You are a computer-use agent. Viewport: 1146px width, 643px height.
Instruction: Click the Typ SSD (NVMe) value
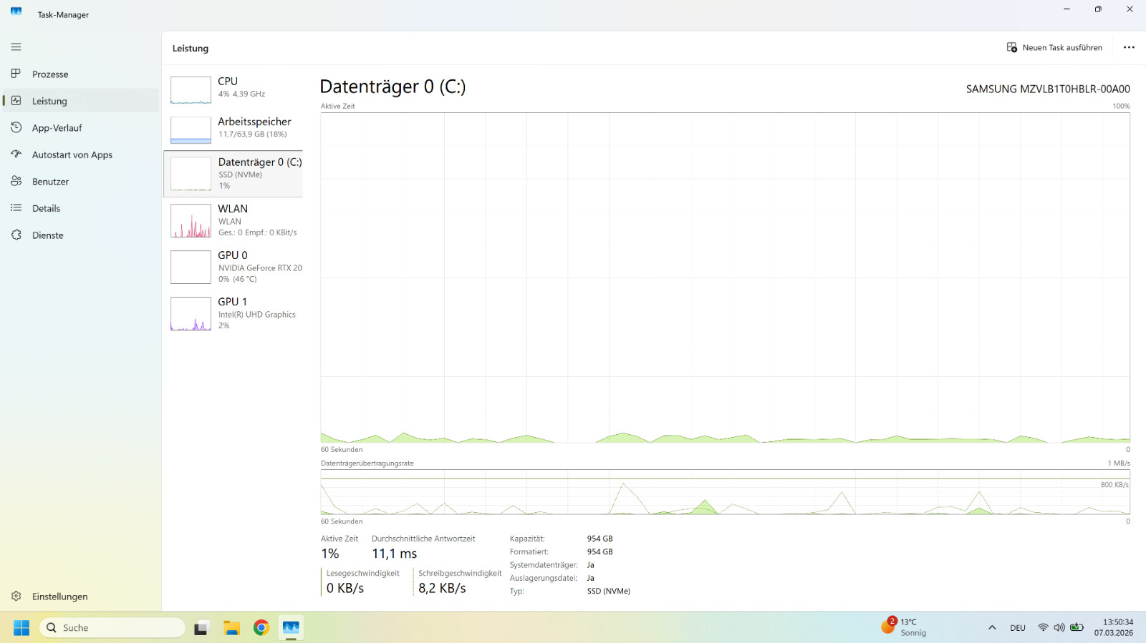click(x=609, y=591)
